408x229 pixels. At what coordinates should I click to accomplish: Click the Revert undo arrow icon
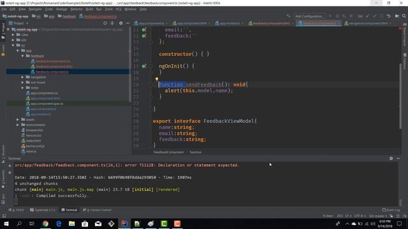coord(388,16)
